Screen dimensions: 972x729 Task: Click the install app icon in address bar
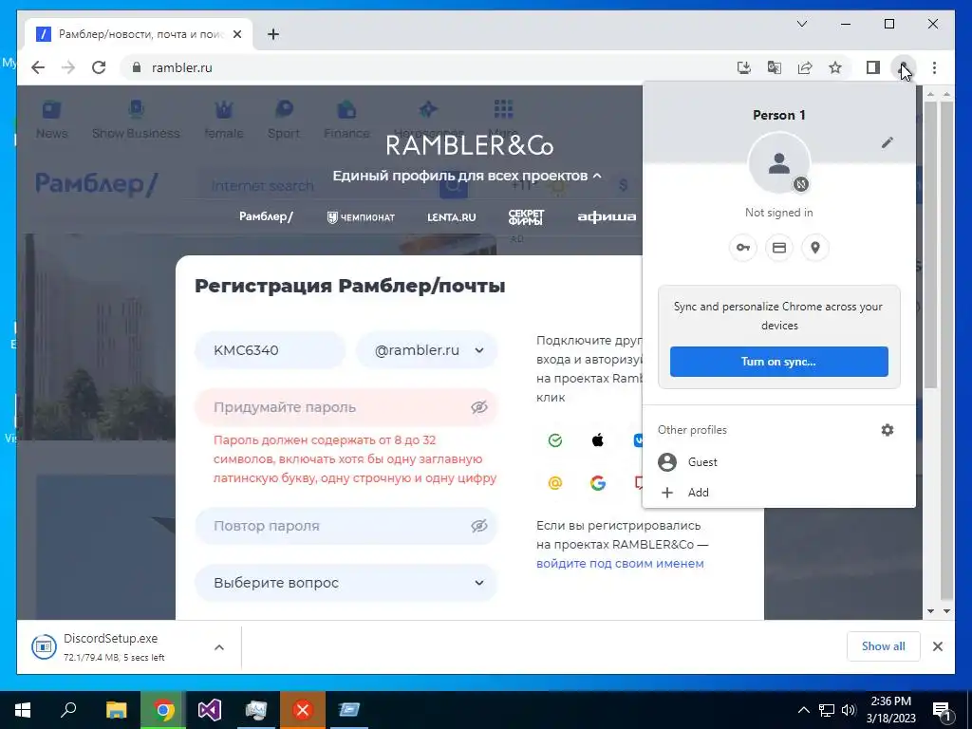pos(744,67)
